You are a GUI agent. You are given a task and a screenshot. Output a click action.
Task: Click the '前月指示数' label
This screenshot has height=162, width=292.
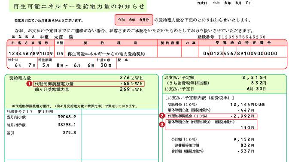pos(16,125)
